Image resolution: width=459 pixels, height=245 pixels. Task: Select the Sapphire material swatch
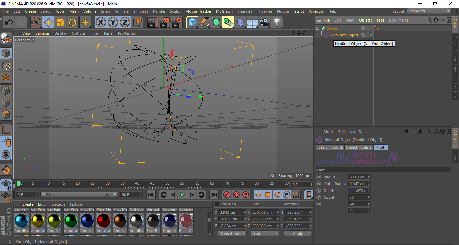pos(169,220)
